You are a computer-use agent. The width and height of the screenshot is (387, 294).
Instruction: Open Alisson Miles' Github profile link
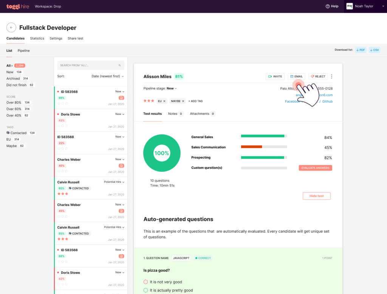coord(327,101)
